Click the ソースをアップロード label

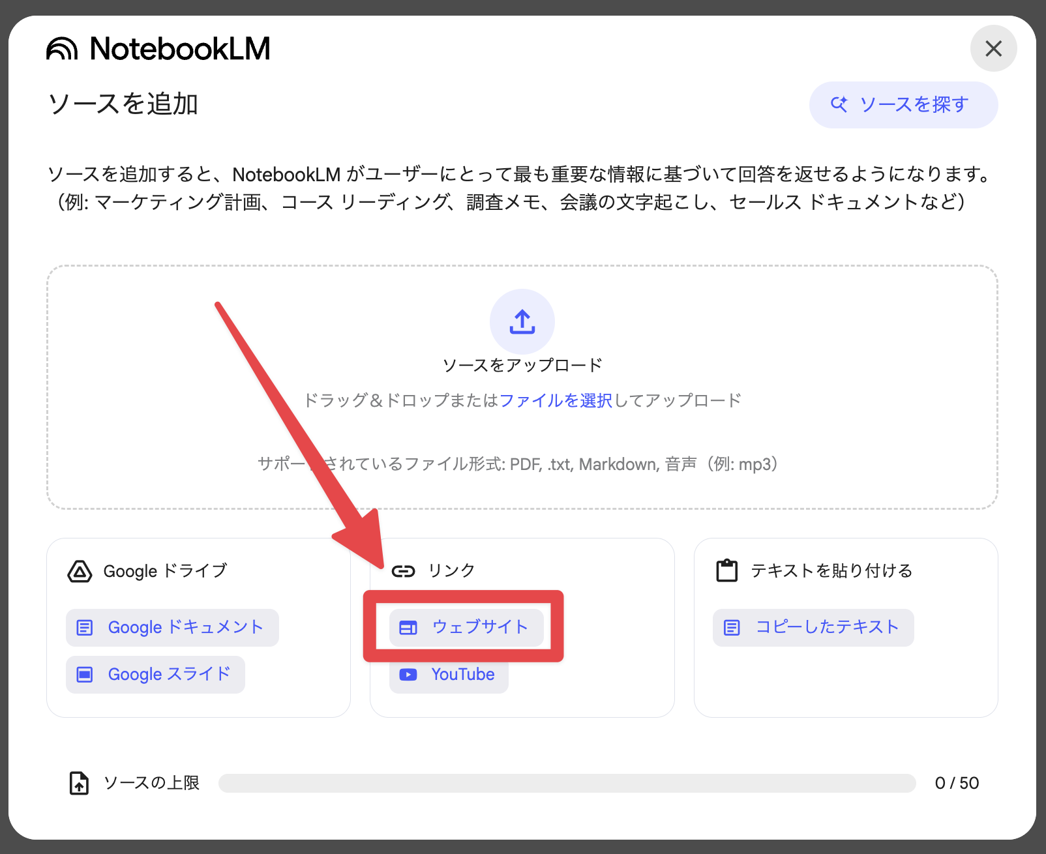pos(522,365)
